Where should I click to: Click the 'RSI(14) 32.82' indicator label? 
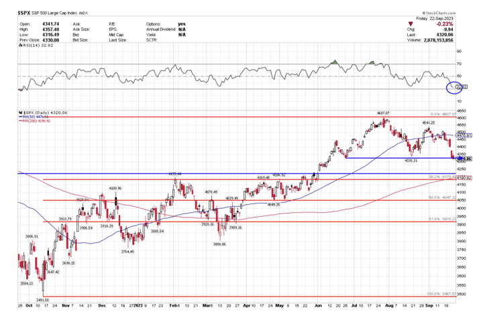coord(36,46)
